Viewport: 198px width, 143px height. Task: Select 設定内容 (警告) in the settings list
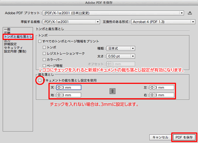(15, 51)
